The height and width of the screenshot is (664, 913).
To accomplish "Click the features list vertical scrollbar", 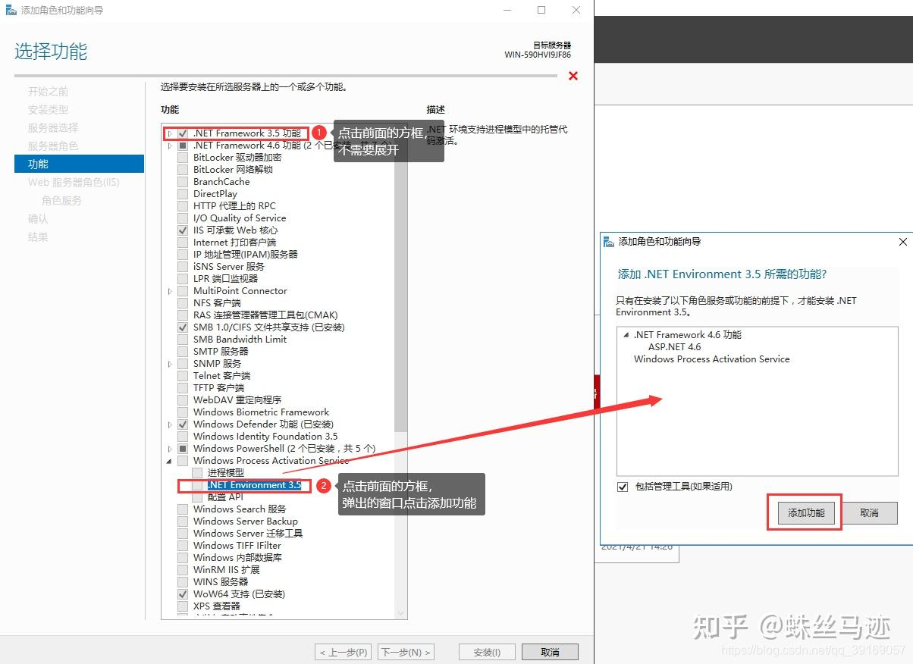I will [400, 303].
